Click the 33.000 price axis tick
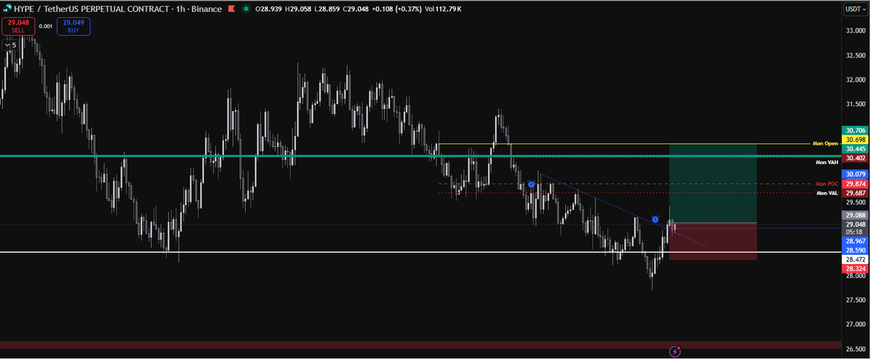Viewport: 870px width, 359px height. click(x=855, y=31)
